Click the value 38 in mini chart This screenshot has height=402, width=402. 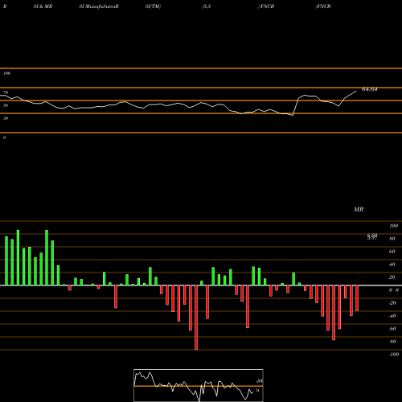[x=259, y=381]
